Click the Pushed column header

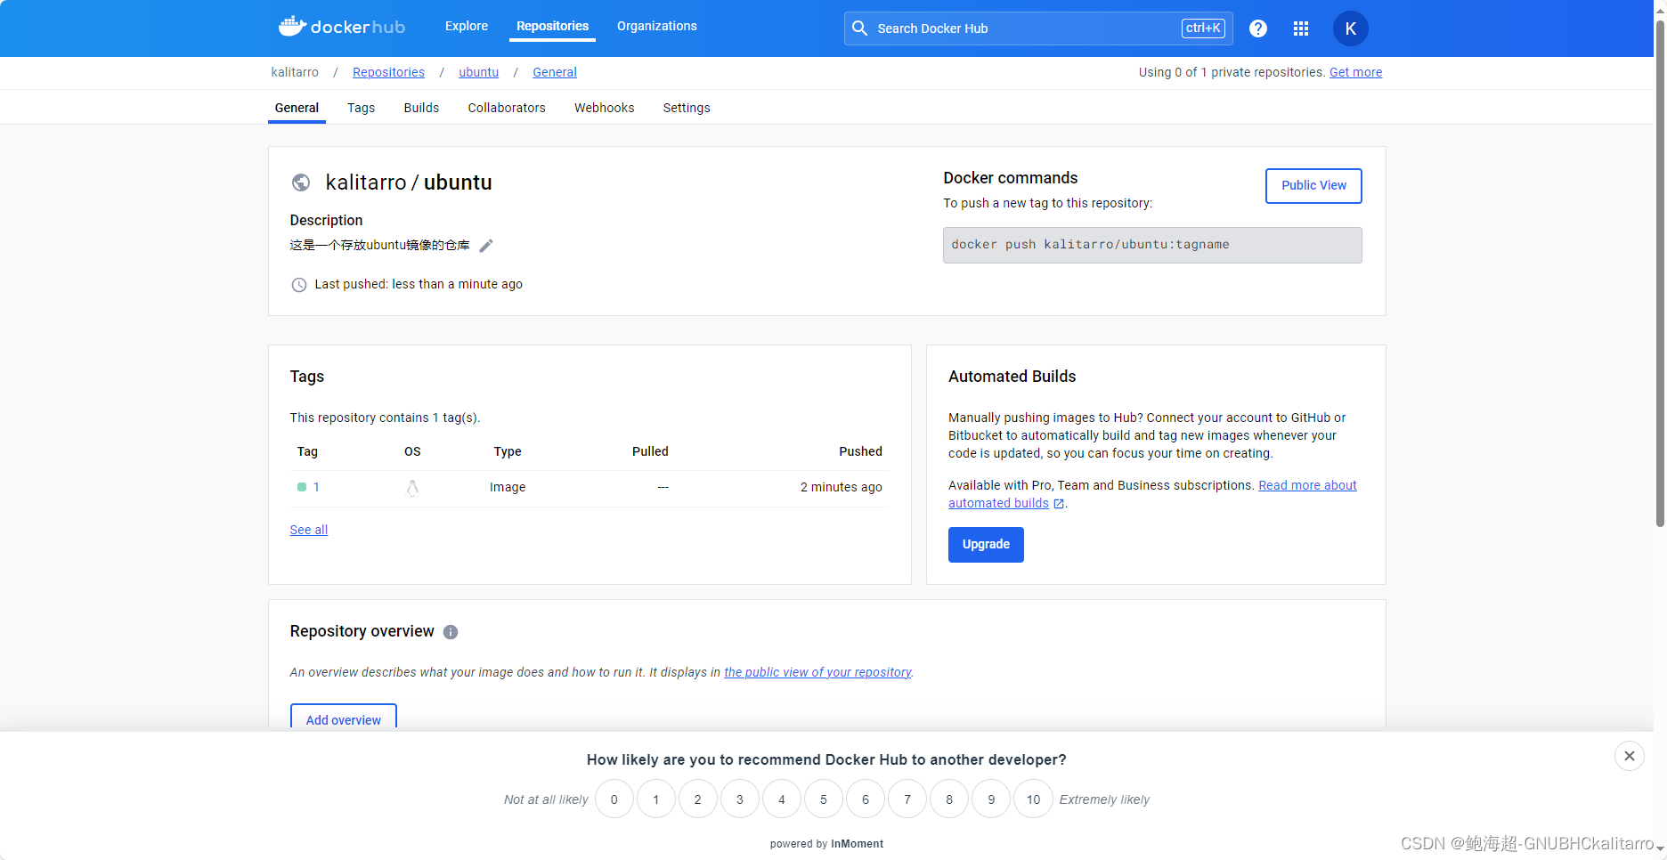860,451
